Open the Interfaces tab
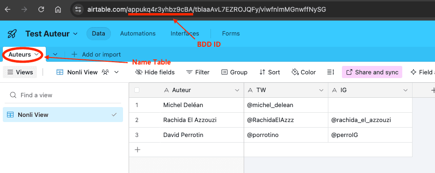Image resolution: width=435 pixels, height=173 pixels. (x=185, y=34)
